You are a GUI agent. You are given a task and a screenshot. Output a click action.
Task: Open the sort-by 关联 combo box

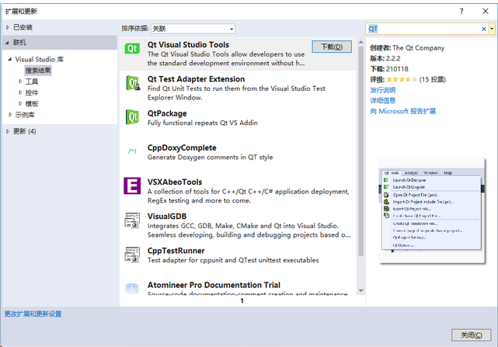click(193, 29)
